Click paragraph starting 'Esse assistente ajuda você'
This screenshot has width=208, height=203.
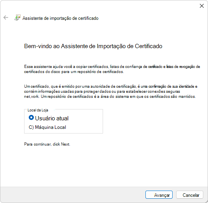112,69
